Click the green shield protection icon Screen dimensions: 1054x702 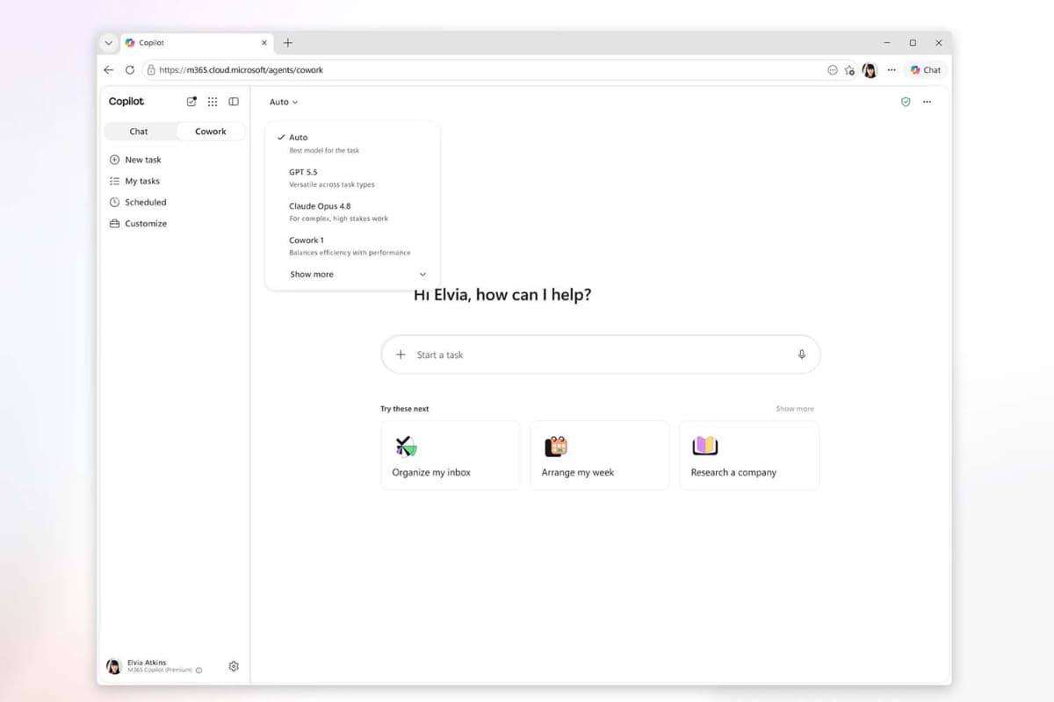[x=906, y=102]
